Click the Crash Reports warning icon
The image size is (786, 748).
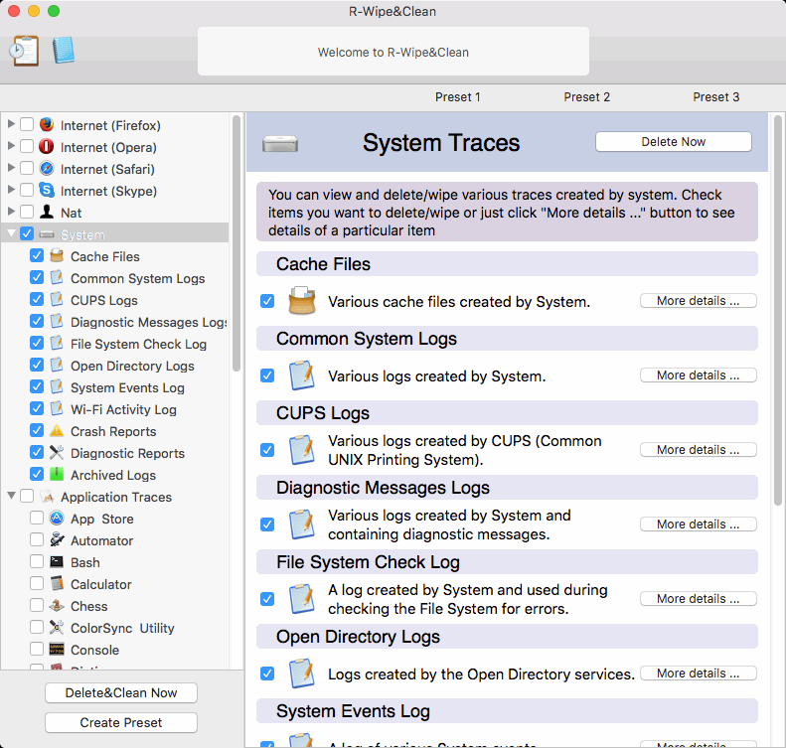pos(57,430)
